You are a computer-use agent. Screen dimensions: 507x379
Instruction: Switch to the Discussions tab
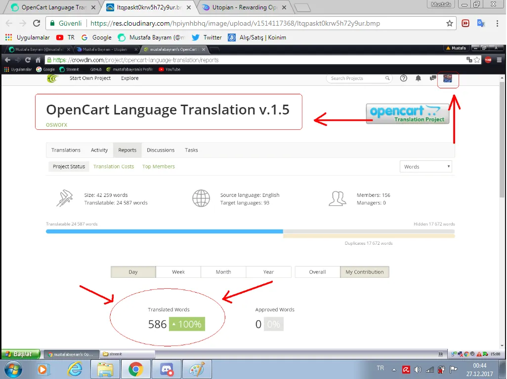pos(161,150)
